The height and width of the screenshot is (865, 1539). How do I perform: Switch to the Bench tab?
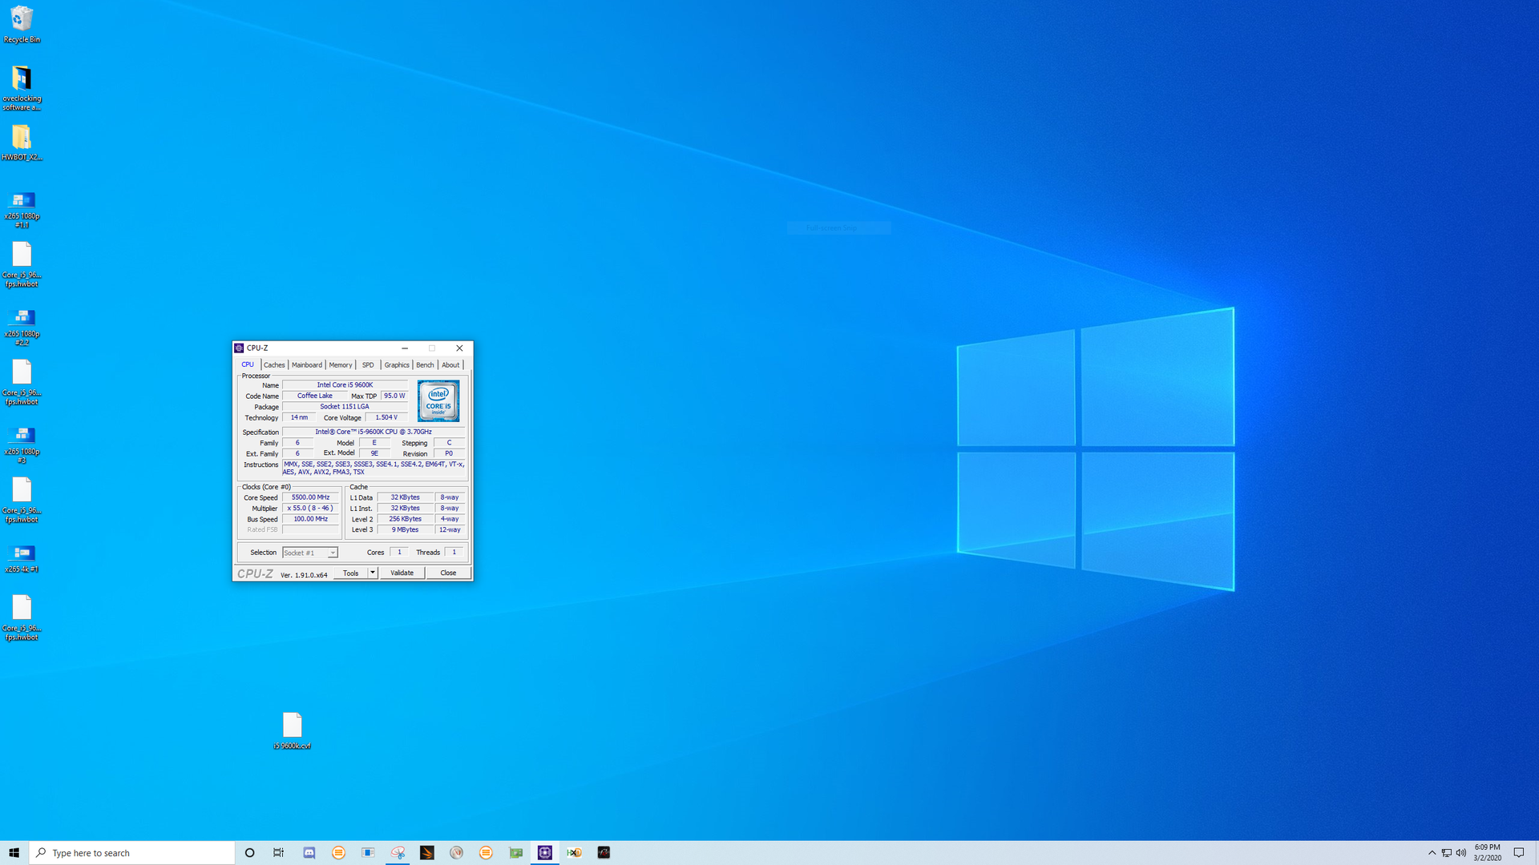[425, 365]
